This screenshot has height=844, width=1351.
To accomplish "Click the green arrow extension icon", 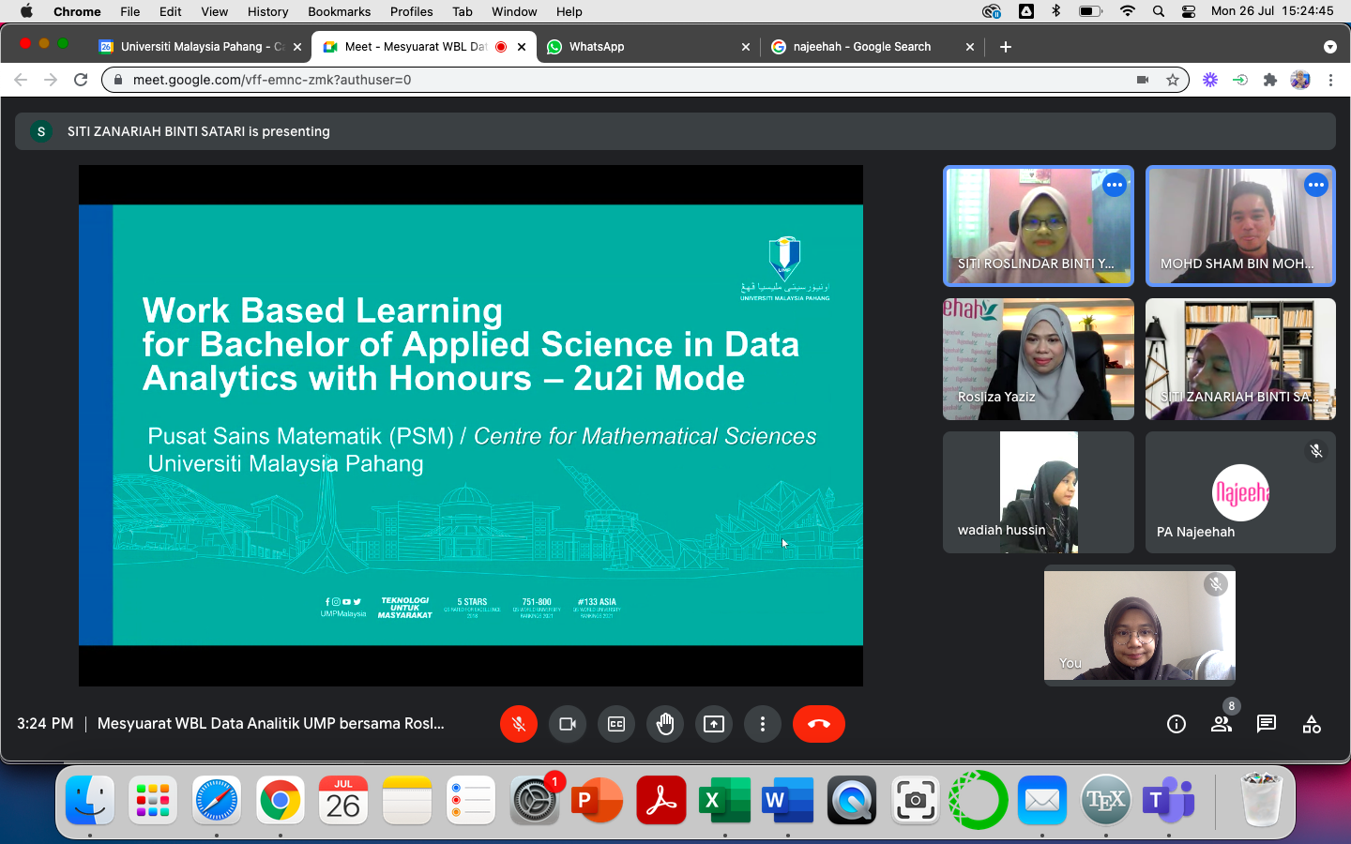I will (1240, 80).
